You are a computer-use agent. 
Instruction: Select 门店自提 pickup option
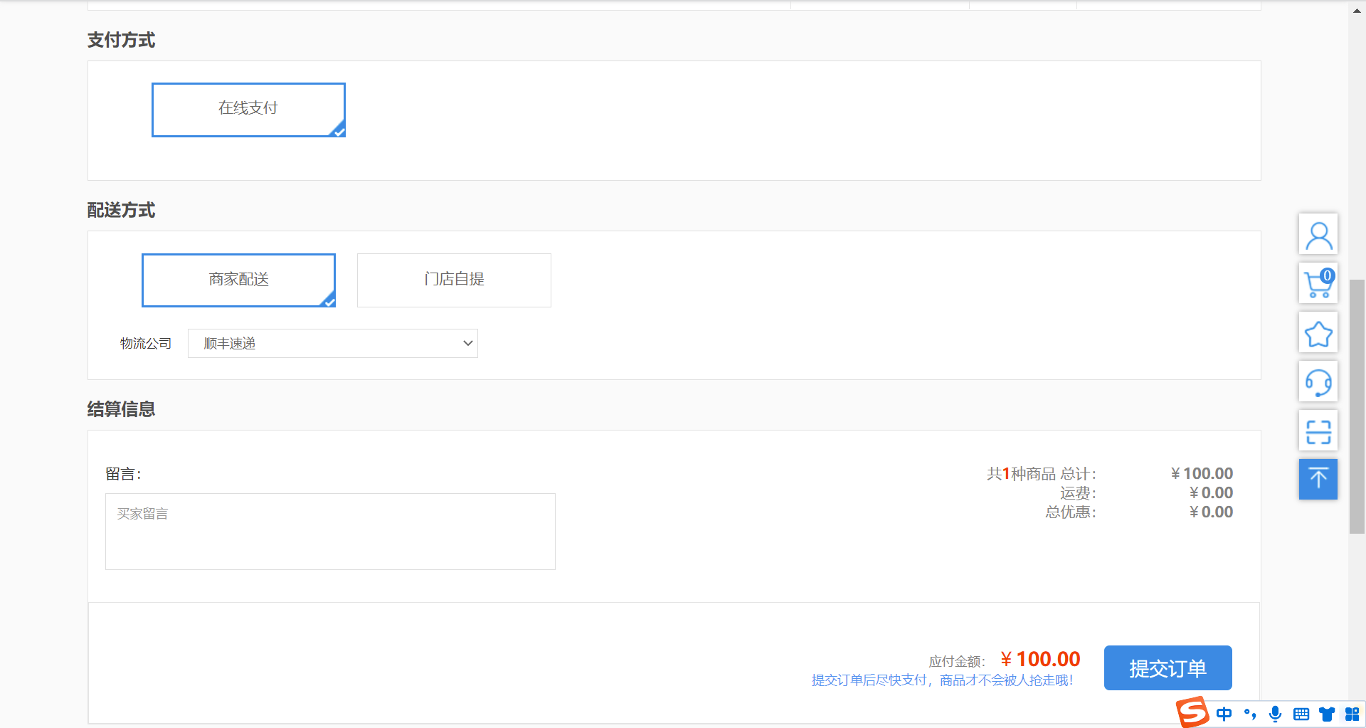(454, 280)
